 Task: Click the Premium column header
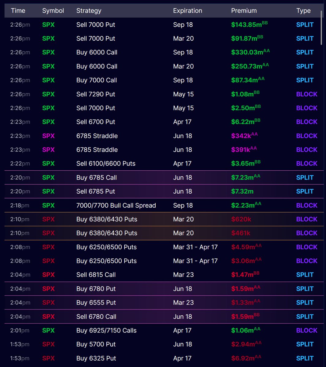pos(244,11)
